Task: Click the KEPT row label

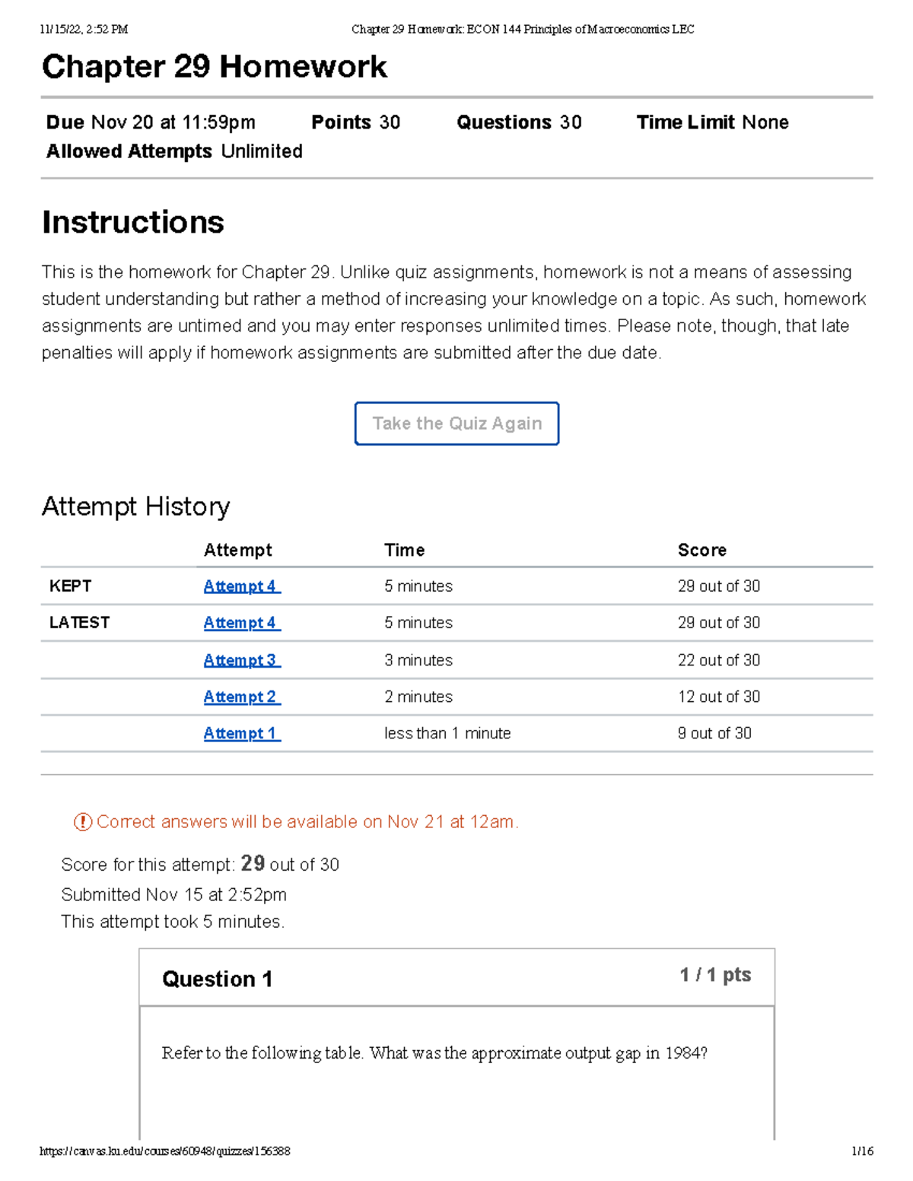Action: pos(70,586)
